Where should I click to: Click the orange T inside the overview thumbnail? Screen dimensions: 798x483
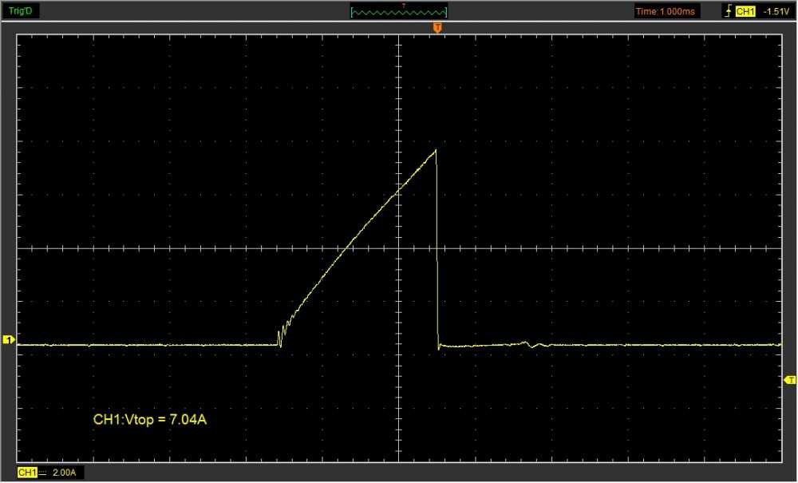[404, 6]
